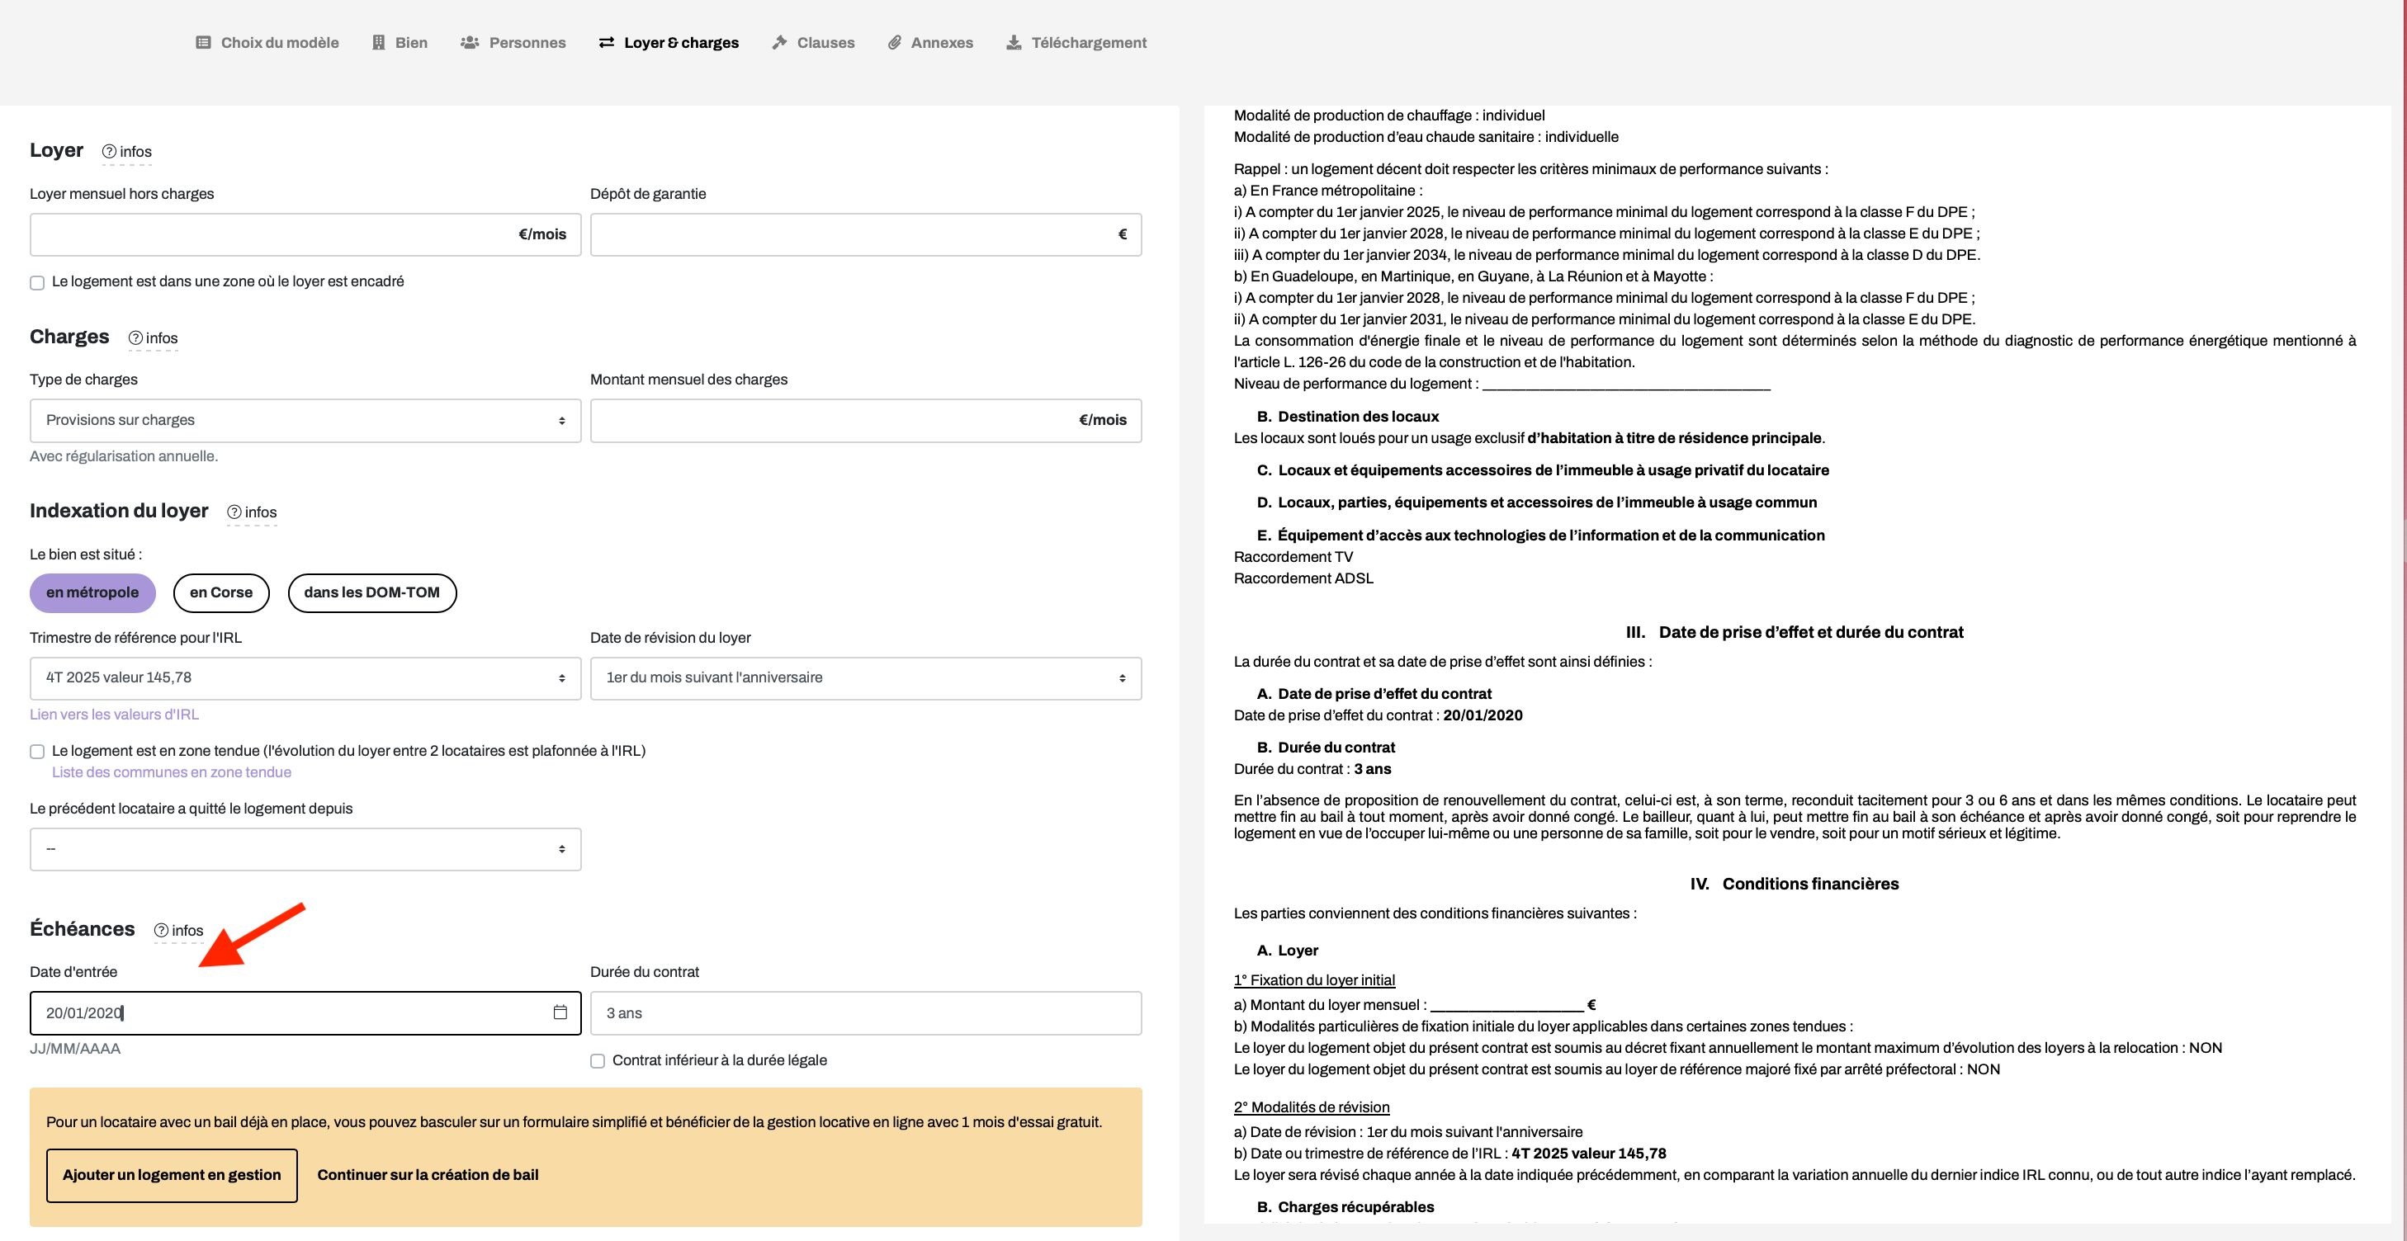
Task: Go to the Choix du modèle step
Action: pyautogui.click(x=267, y=42)
